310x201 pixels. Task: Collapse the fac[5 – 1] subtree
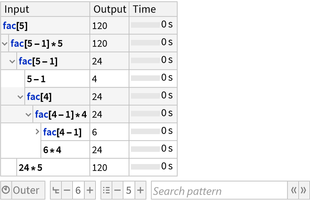[13, 61]
